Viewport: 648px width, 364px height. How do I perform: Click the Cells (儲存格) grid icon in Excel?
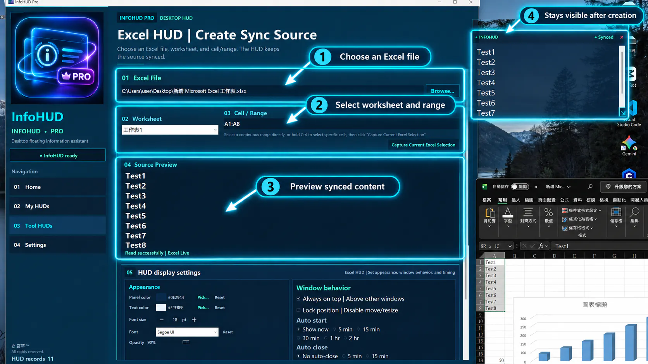point(616,212)
